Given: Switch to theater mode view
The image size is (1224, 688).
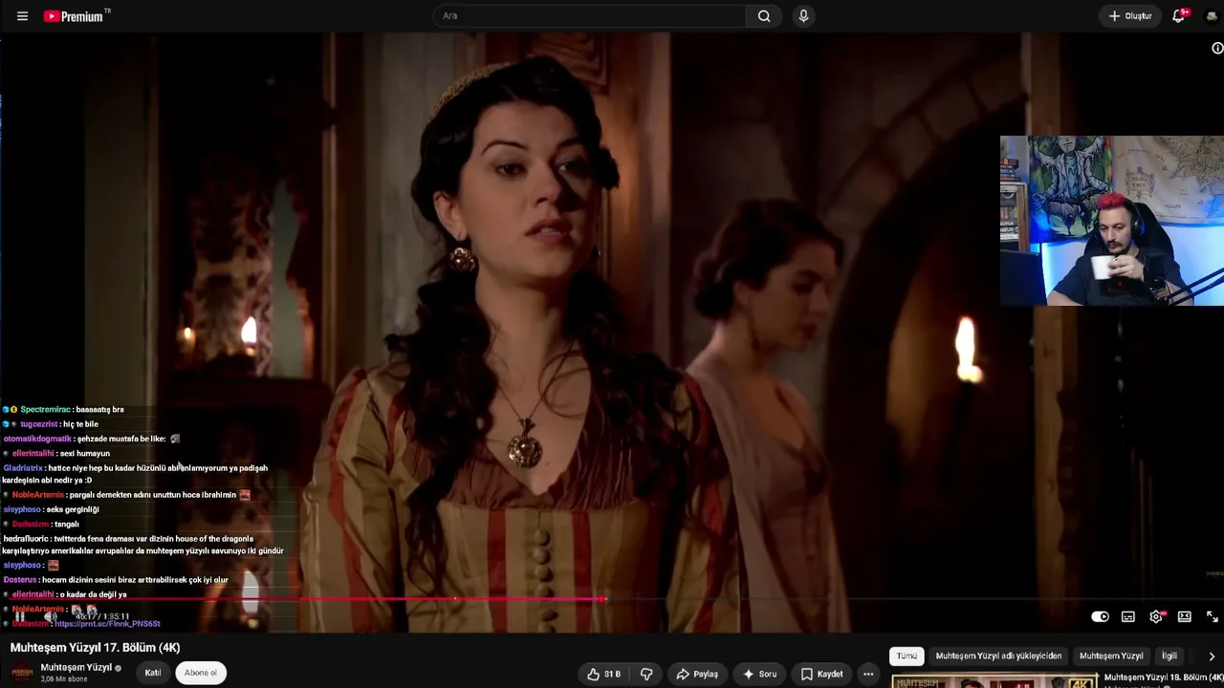Looking at the screenshot, I should pos(1184,617).
